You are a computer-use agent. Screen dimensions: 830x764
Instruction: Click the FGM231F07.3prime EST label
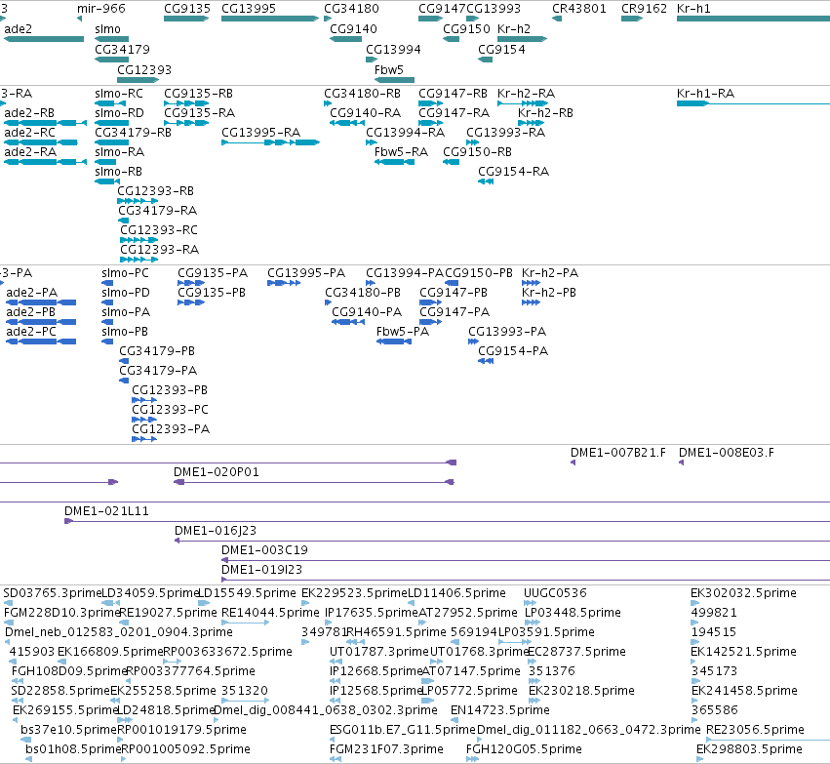(386, 749)
